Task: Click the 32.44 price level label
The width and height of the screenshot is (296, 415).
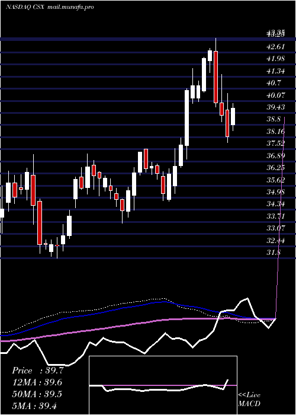Action: coord(276,240)
